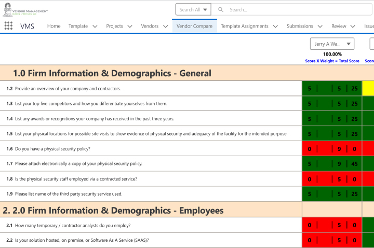This screenshot has height=248, width=374.
Task: Click the red score cell for question 1.6
Action: coord(331,149)
